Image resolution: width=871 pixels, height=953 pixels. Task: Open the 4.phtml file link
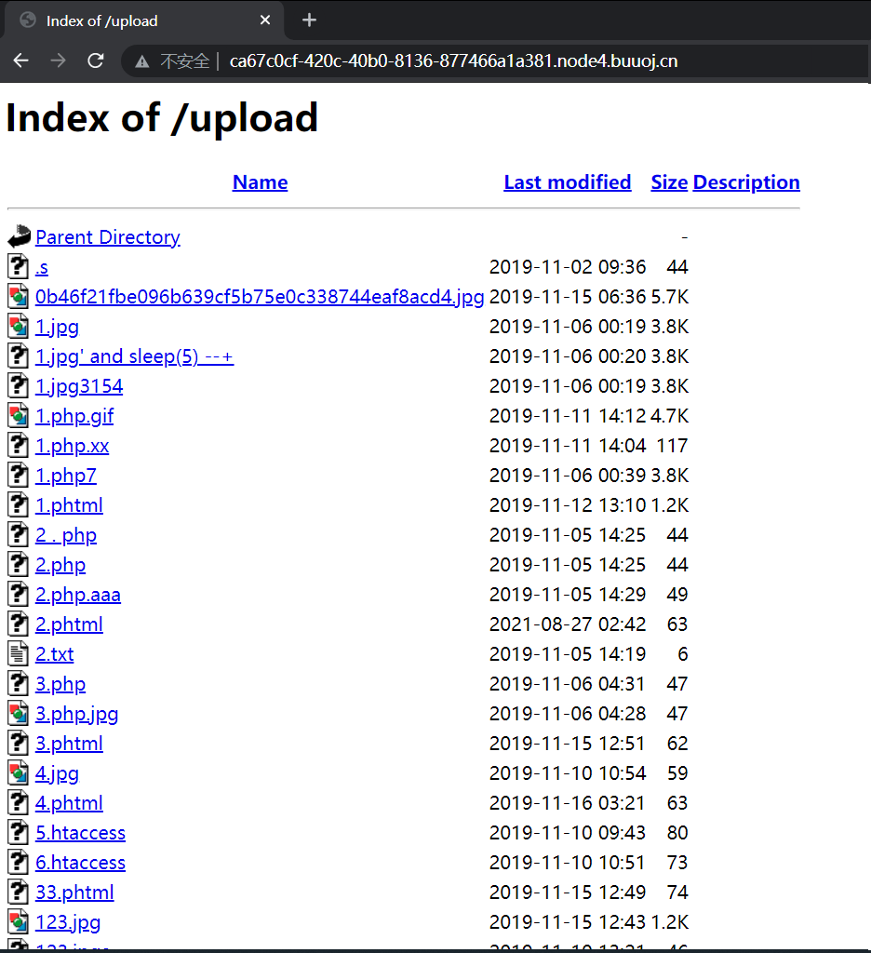pos(69,803)
